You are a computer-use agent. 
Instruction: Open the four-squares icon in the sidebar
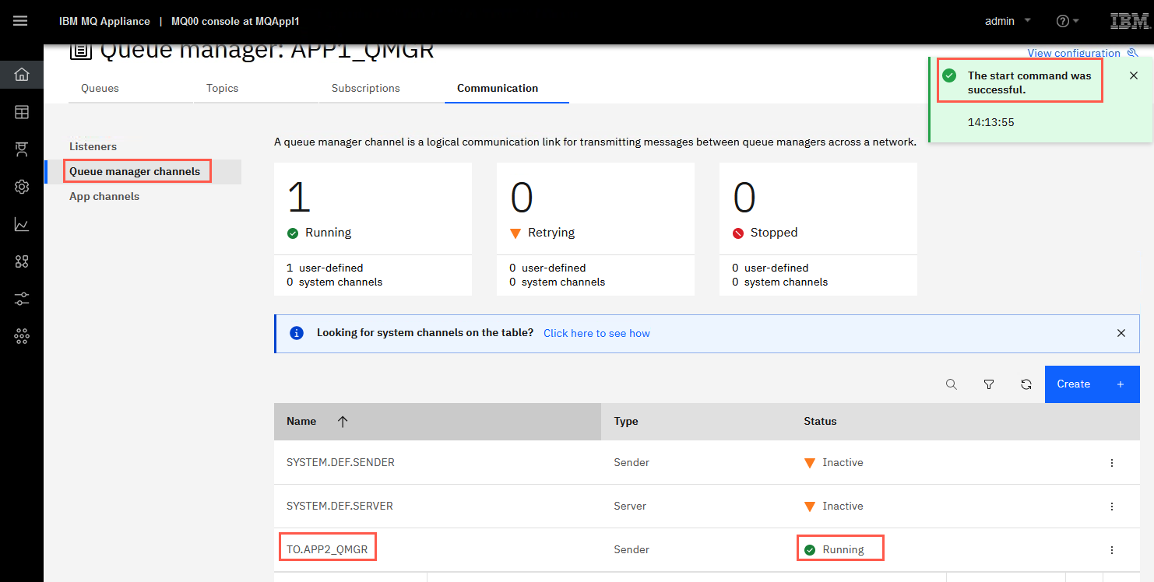[22, 261]
